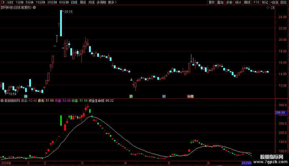Screen dimensions: 289x166
Task: Click the 12.00 price axis label
Action: (283, 86)
